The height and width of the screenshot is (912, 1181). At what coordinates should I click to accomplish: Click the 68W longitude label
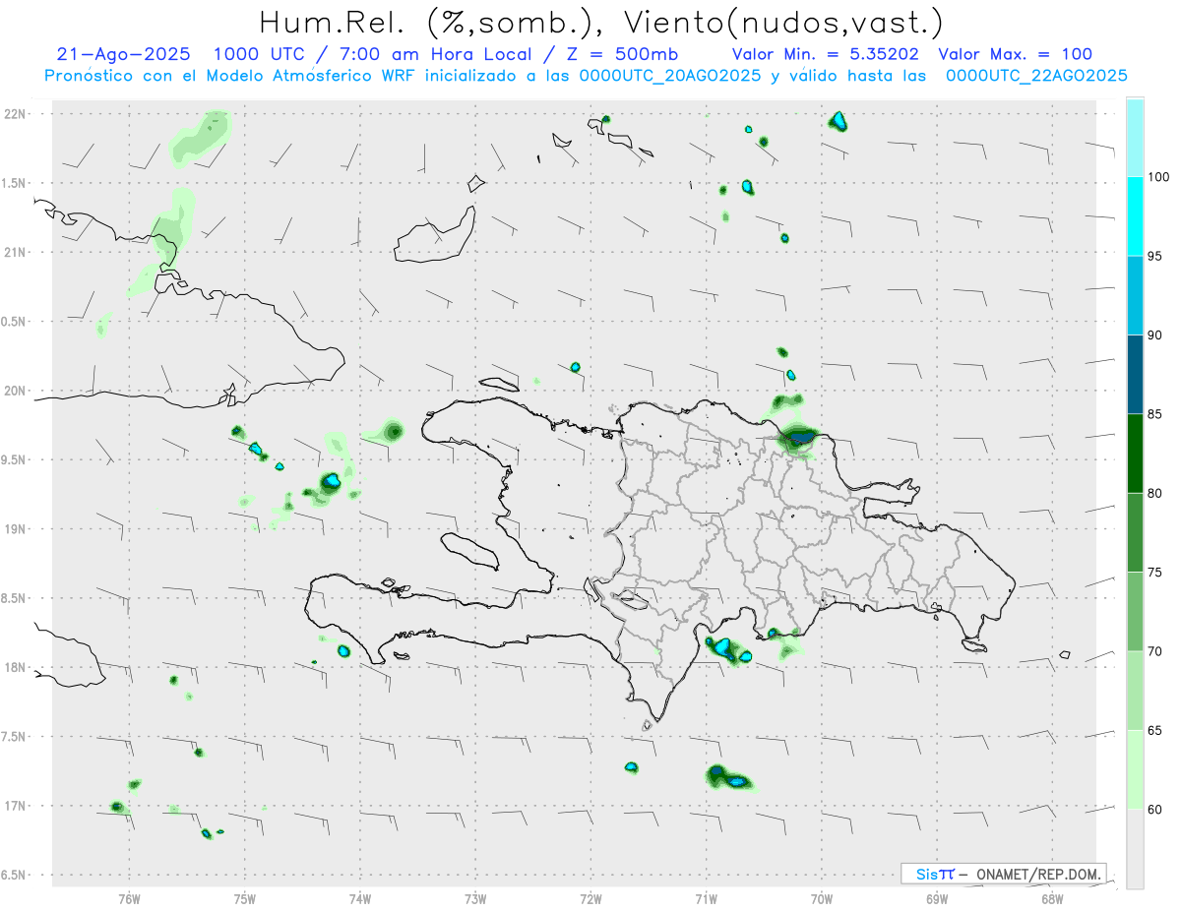click(1052, 898)
